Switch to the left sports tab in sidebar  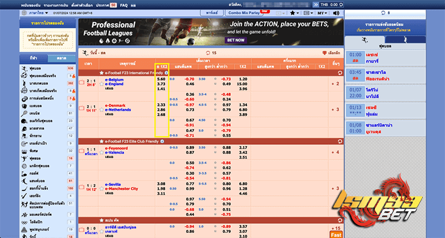coord(33,58)
